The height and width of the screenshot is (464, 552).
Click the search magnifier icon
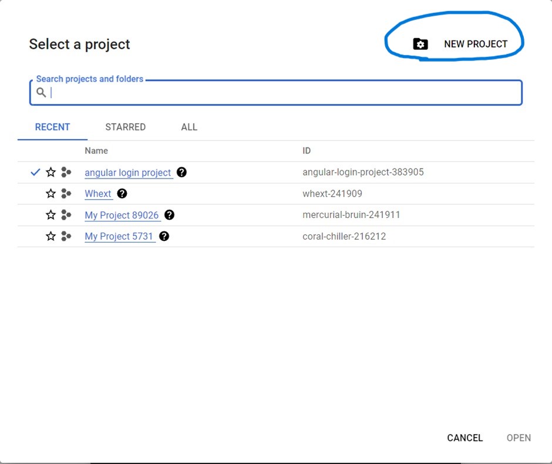pos(41,93)
